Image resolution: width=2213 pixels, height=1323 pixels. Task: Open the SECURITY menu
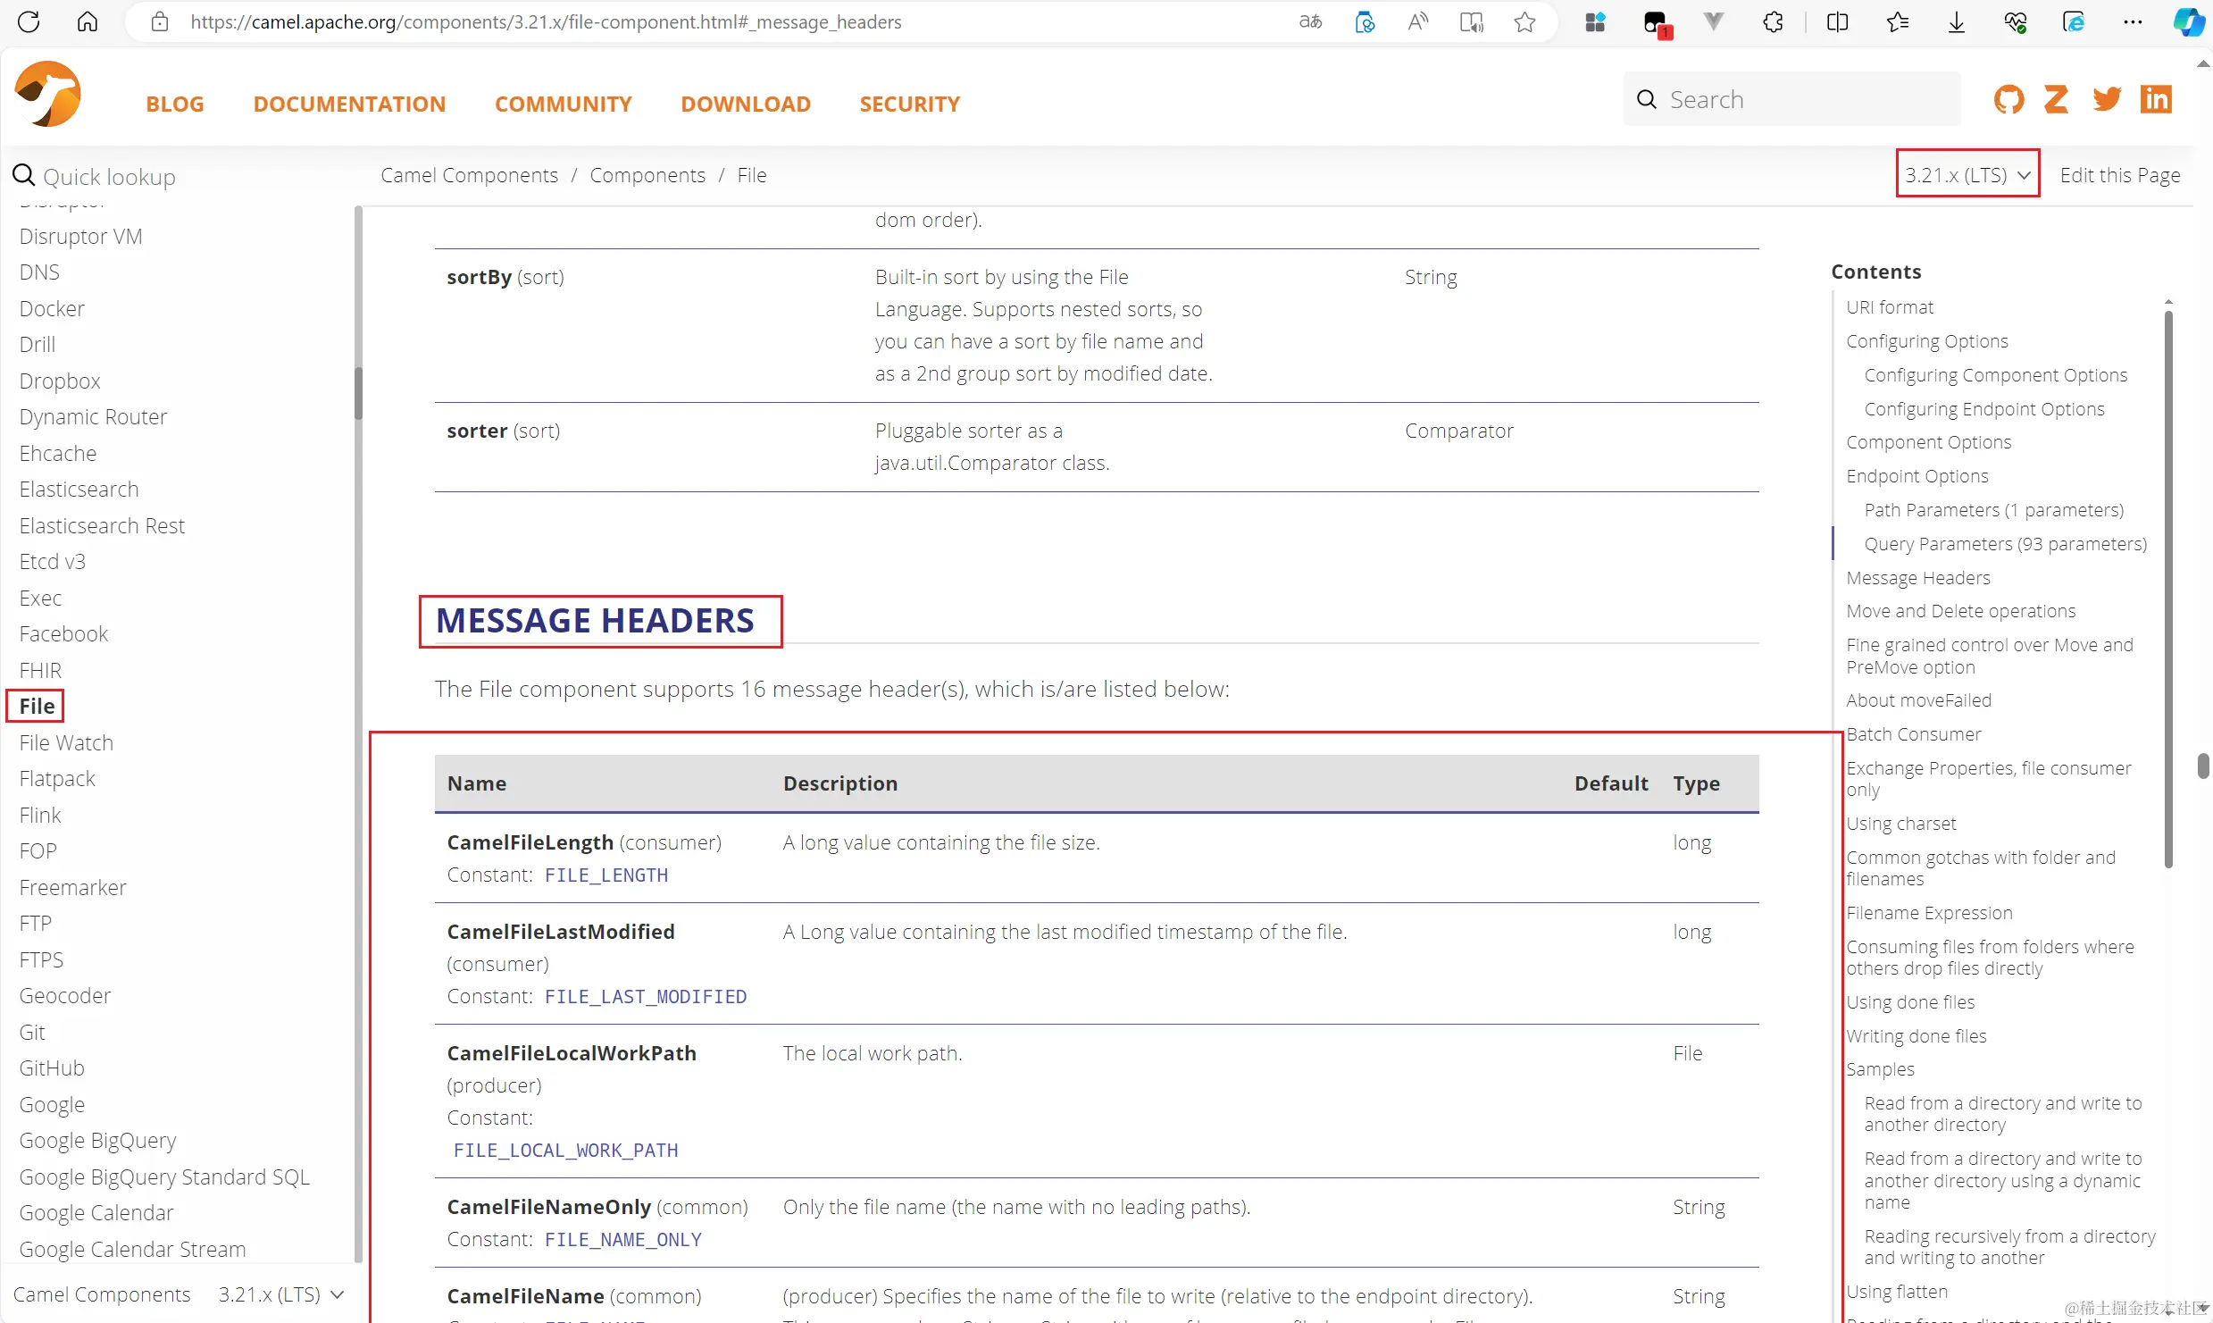(x=910, y=104)
